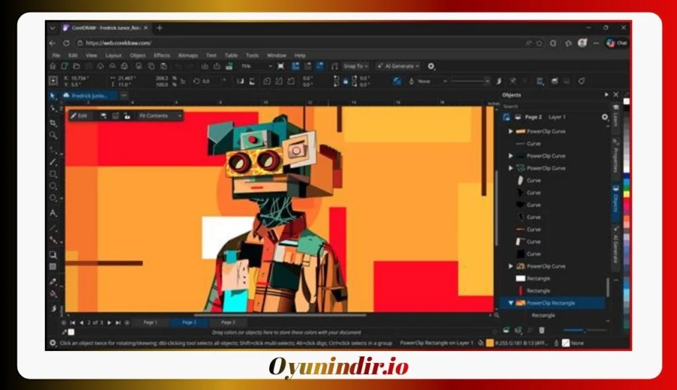Click the browser back arrow

pyautogui.click(x=53, y=43)
